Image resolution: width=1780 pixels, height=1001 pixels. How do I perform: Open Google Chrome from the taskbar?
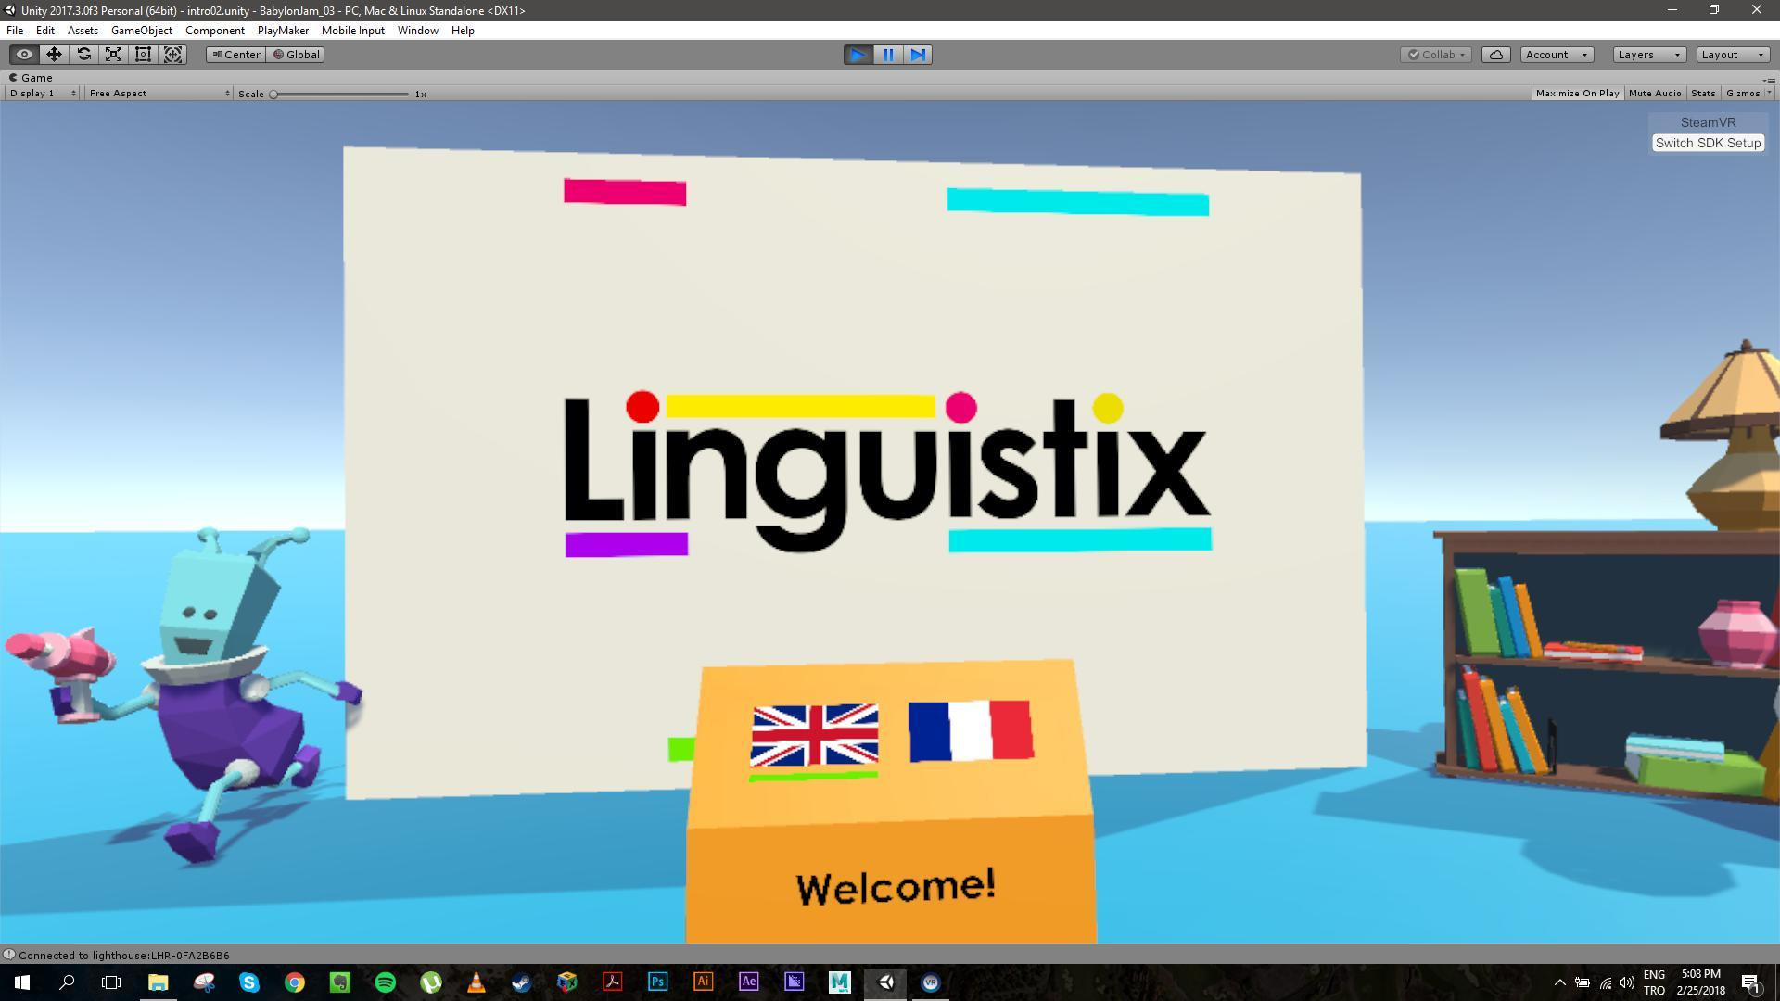(294, 982)
